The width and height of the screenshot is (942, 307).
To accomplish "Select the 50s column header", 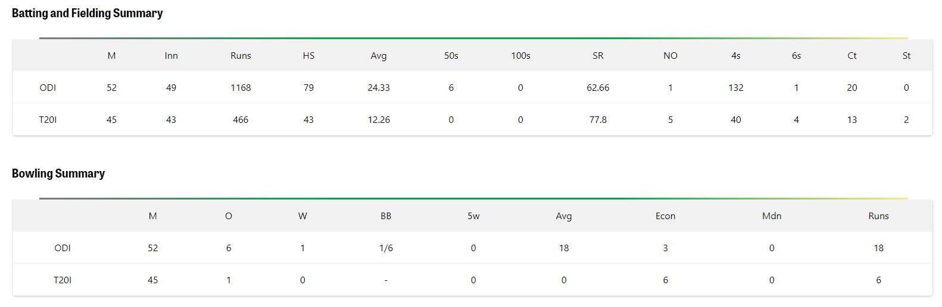I will tap(451, 56).
